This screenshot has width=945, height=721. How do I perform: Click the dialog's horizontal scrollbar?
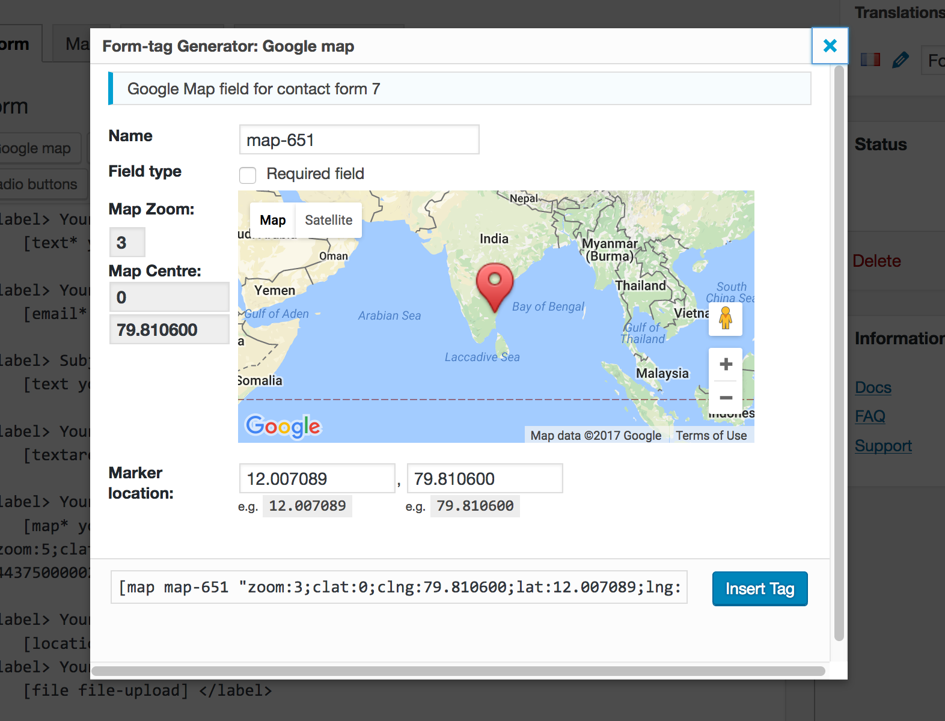(458, 671)
